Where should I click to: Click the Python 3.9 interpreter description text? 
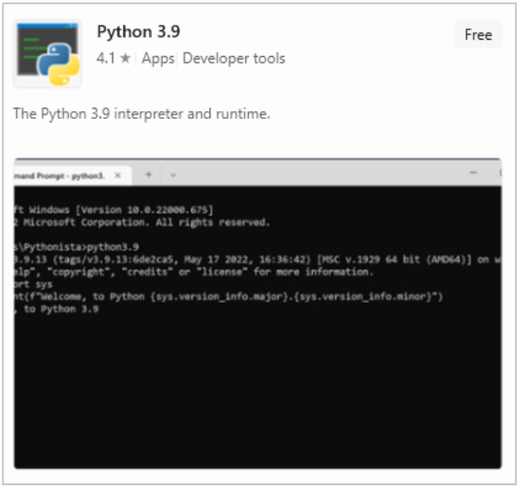pos(142,114)
